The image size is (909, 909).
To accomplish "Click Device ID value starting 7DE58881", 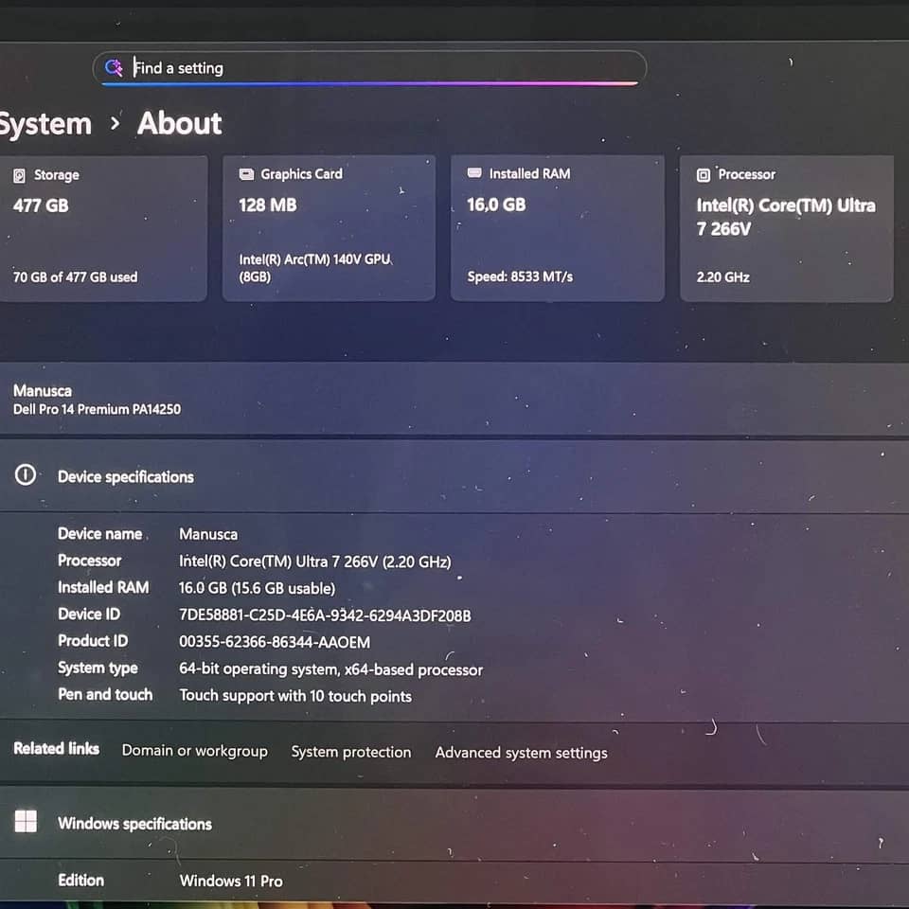I will click(x=325, y=615).
